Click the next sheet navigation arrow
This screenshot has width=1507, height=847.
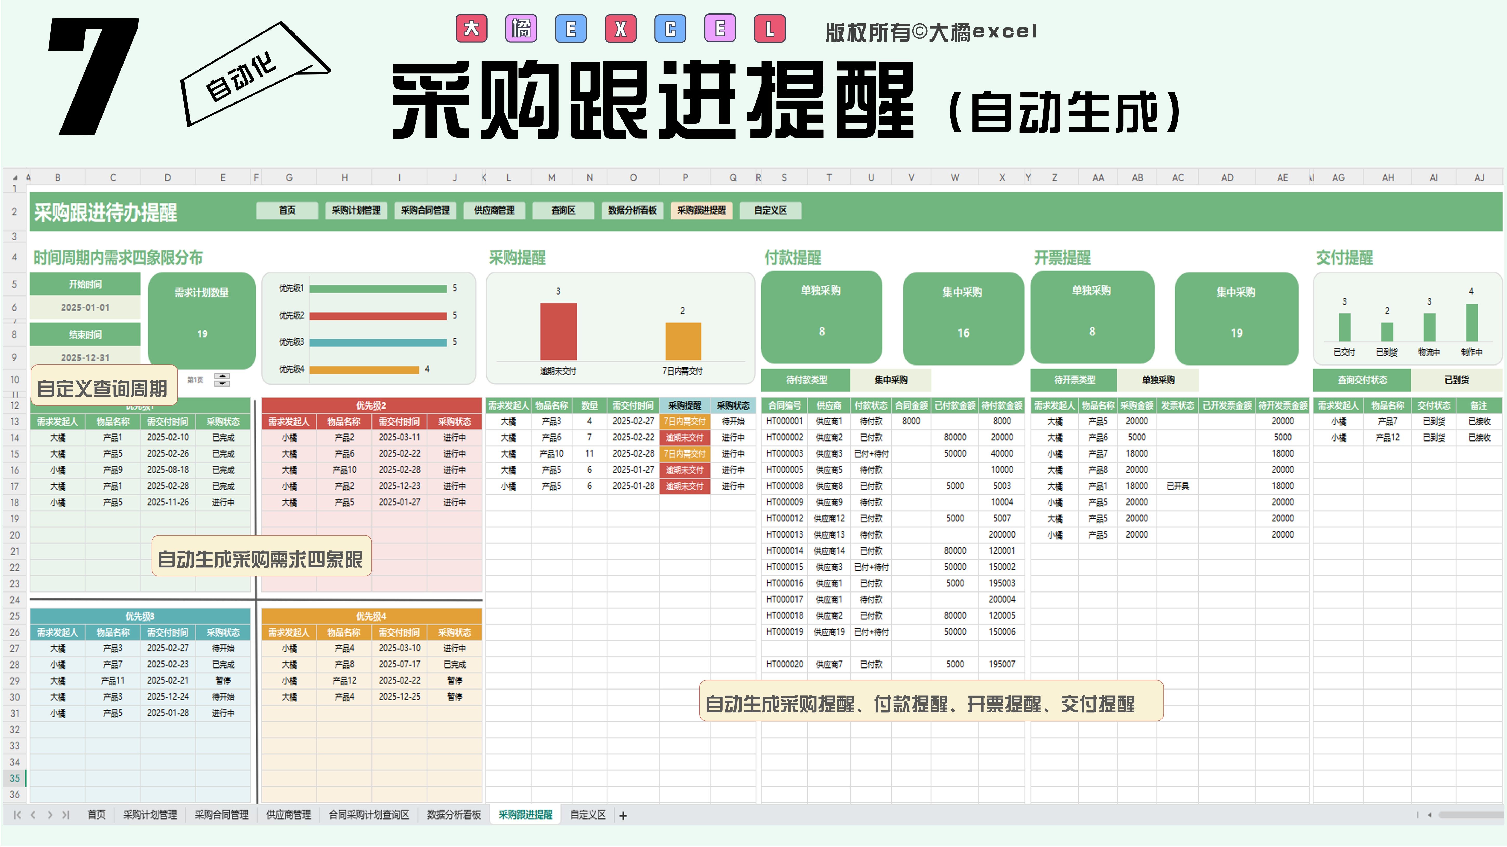coord(50,815)
